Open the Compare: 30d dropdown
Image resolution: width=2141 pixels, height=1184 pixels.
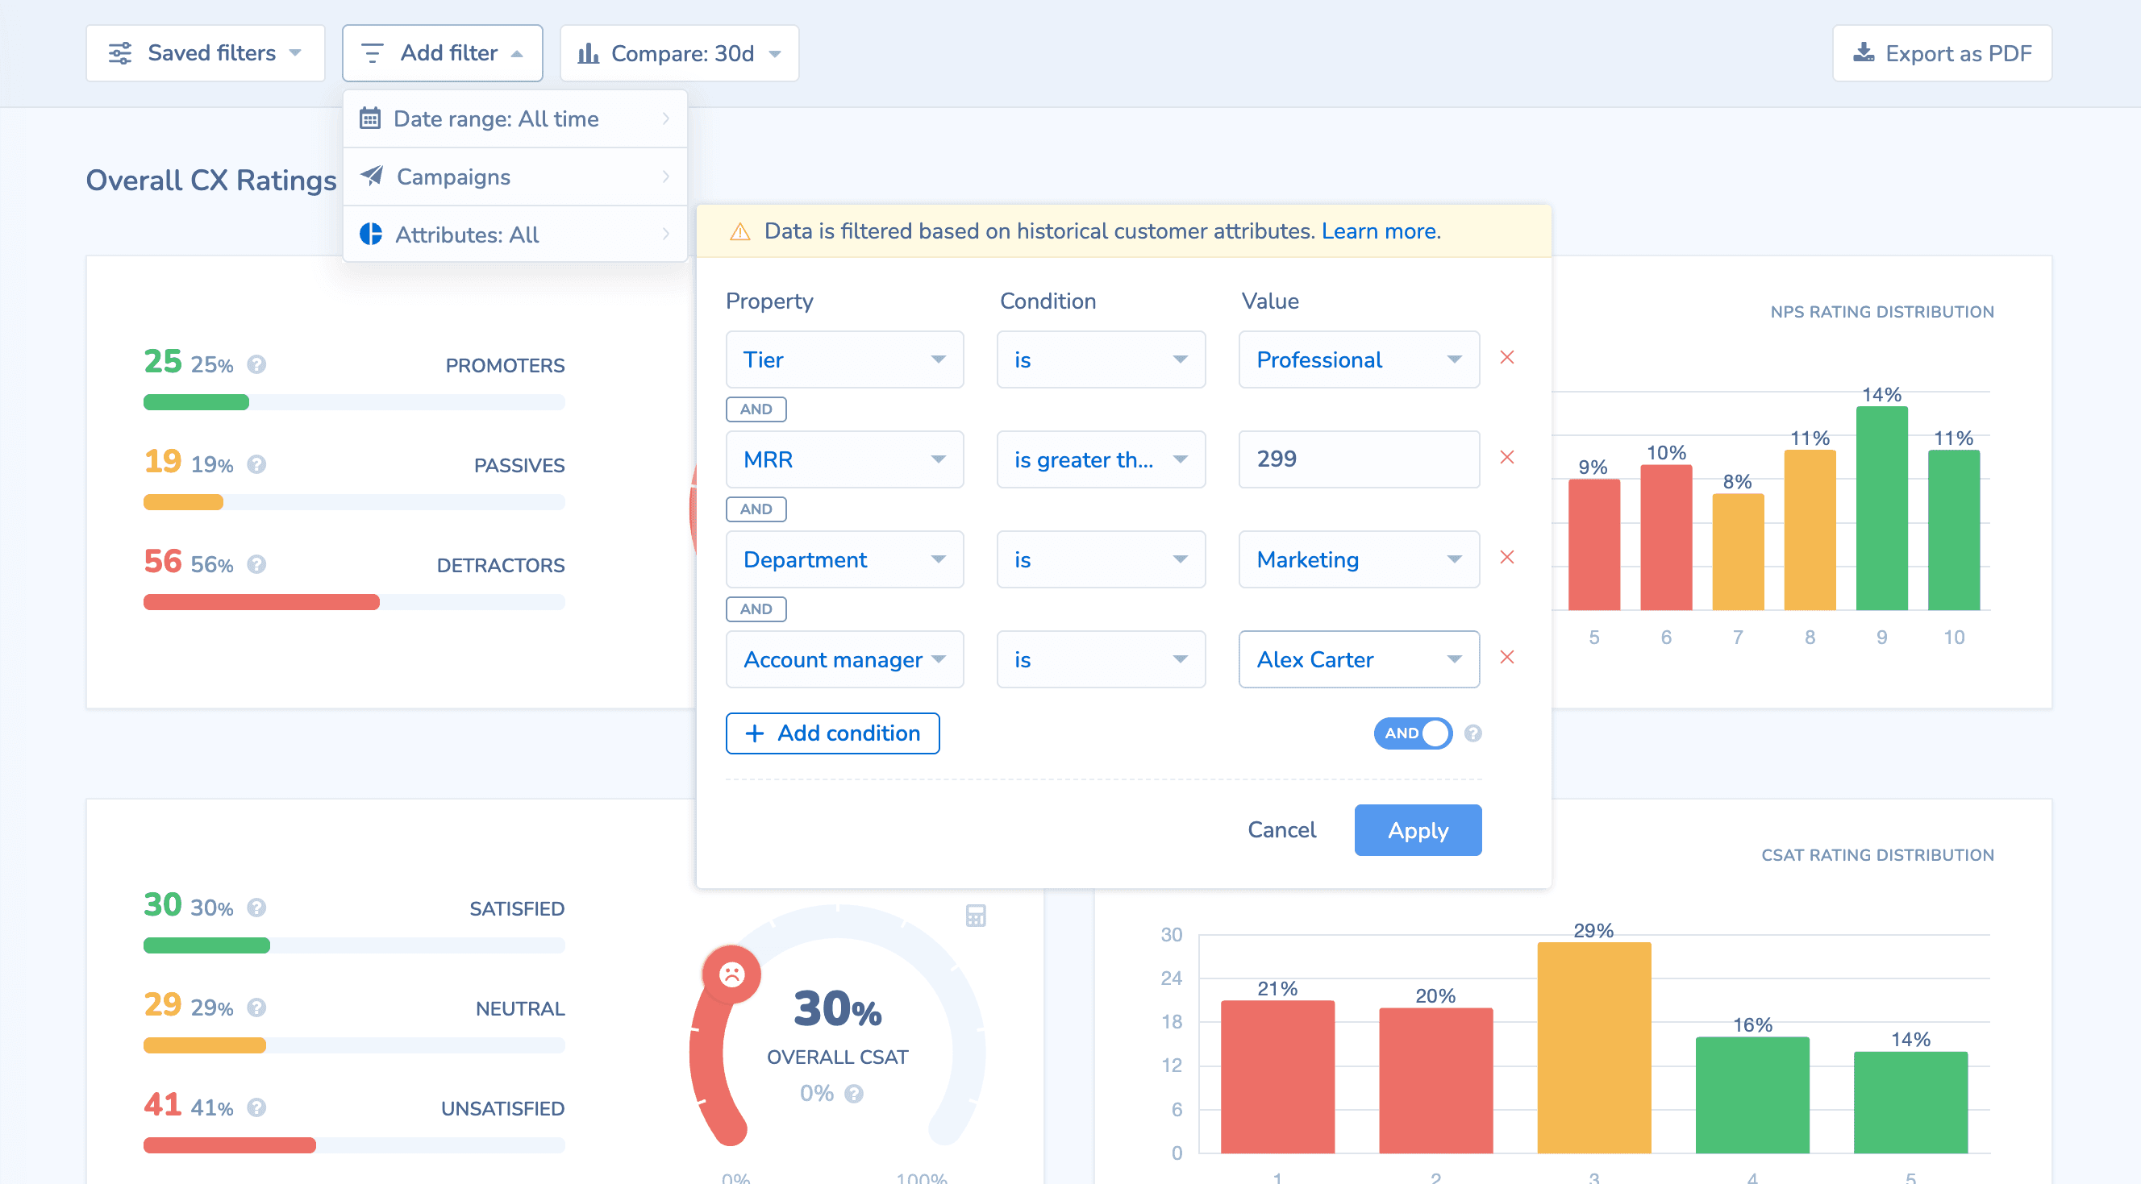pyautogui.click(x=678, y=52)
